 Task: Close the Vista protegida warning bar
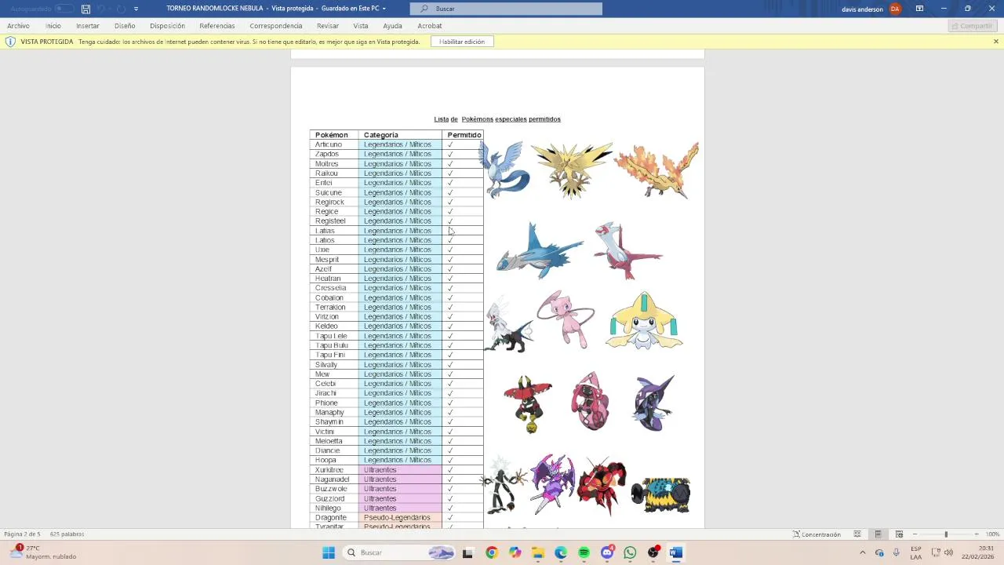996,42
